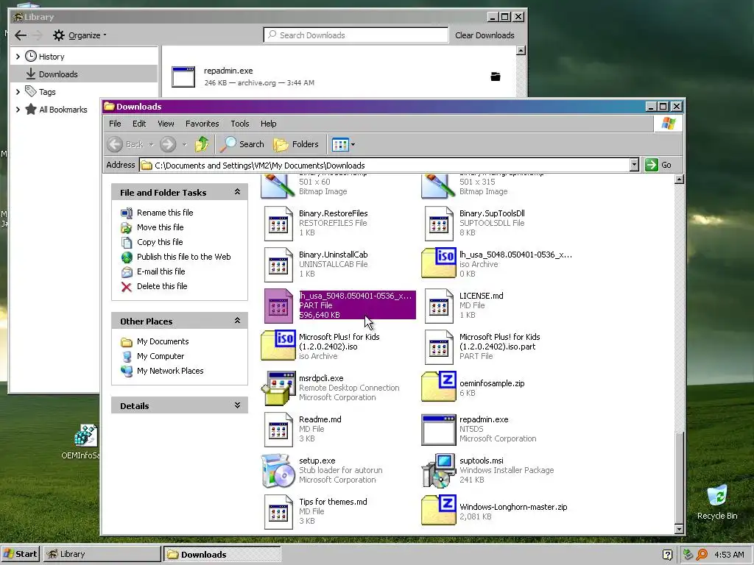Select the LICENSE.md file icon
754x565 pixels.
(x=439, y=306)
